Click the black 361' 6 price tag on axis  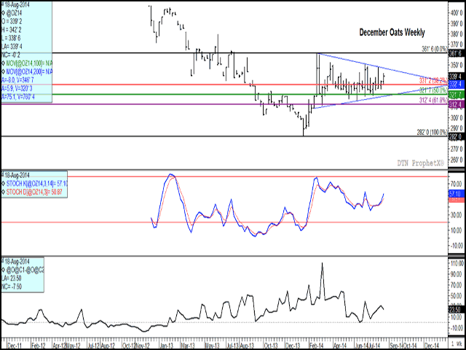click(x=456, y=53)
